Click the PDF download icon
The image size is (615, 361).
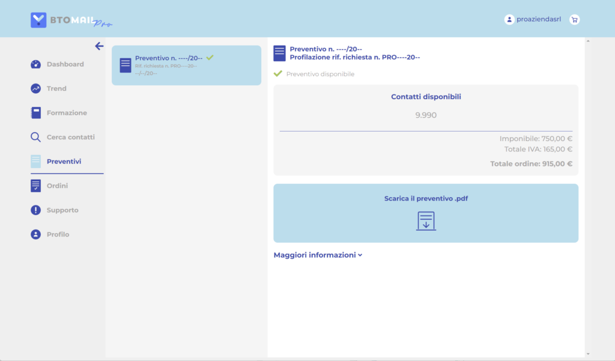tap(426, 220)
